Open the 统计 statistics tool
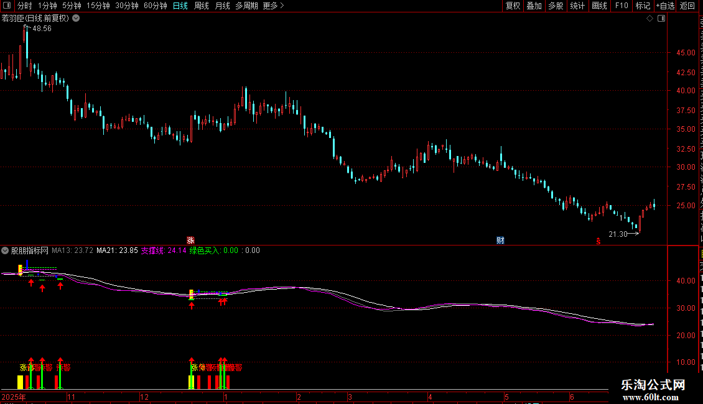This screenshot has width=703, height=404. [x=577, y=6]
